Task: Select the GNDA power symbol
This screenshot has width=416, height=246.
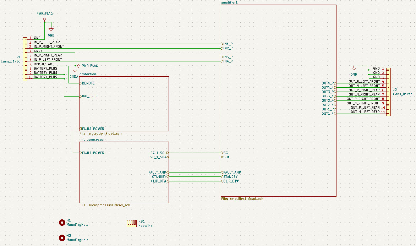Action: 75,71
